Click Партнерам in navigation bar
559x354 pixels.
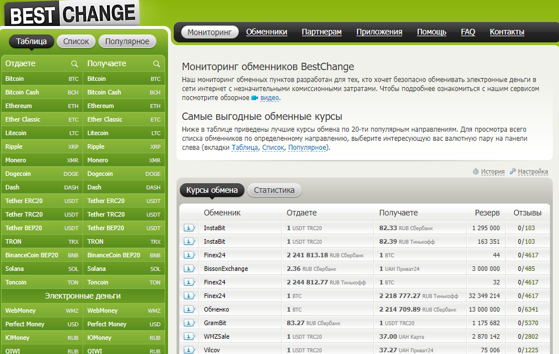click(321, 32)
